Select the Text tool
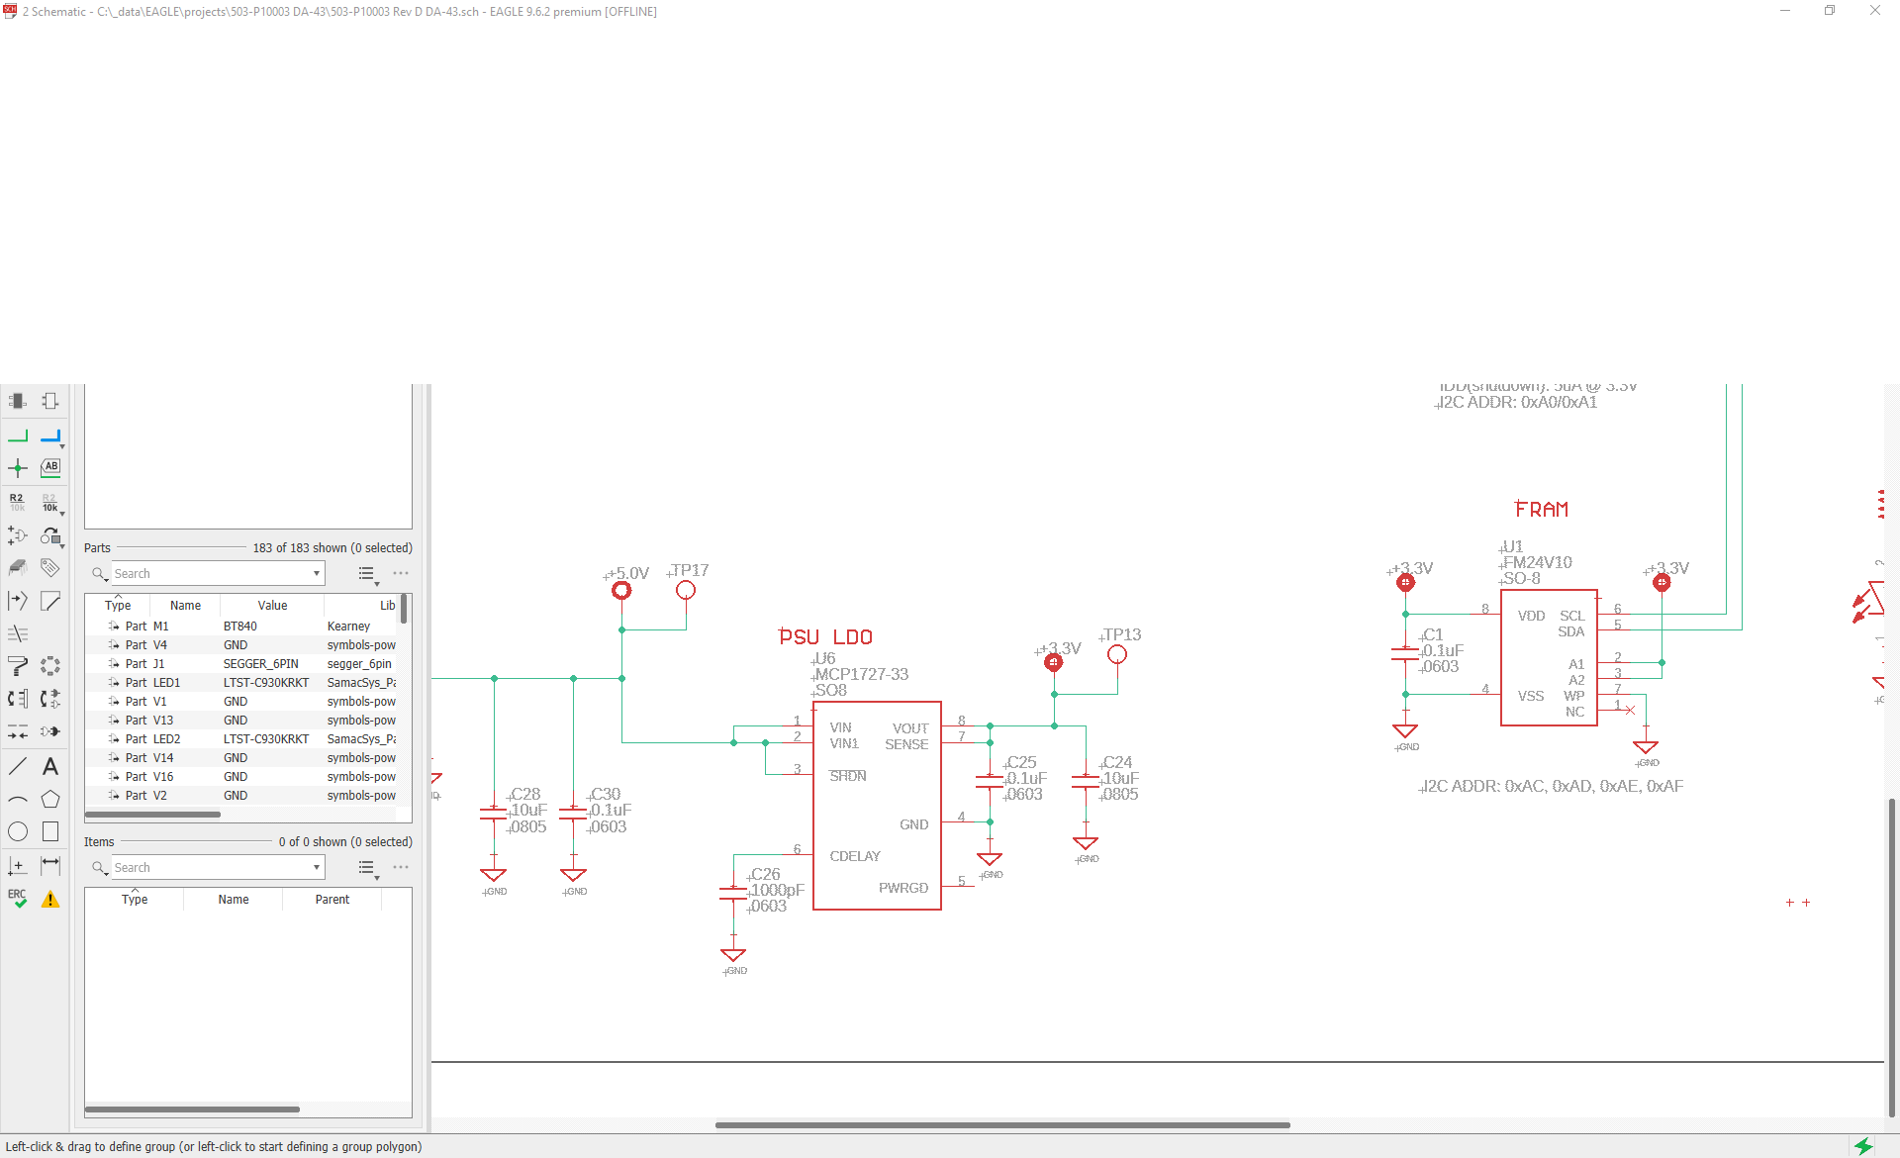The image size is (1900, 1158). pyautogui.click(x=50, y=765)
